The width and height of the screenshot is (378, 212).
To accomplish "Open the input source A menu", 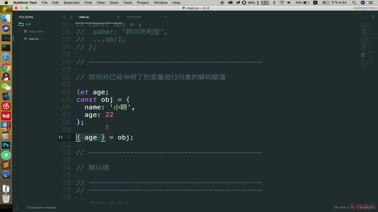I will 315,3.
